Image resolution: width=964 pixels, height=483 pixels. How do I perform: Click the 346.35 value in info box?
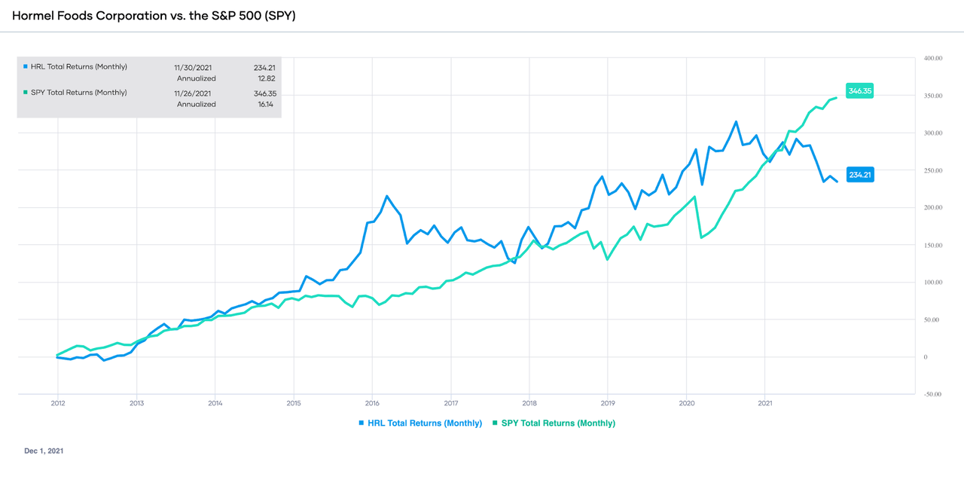click(x=265, y=93)
